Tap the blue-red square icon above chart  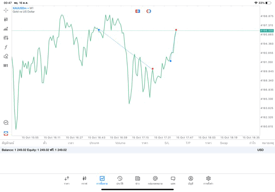coord(137,11)
